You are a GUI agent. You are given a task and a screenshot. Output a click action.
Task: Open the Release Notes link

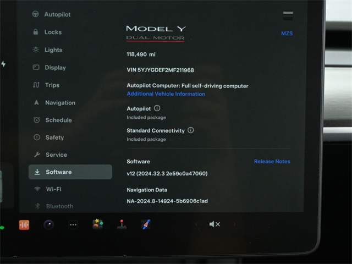[x=272, y=161]
